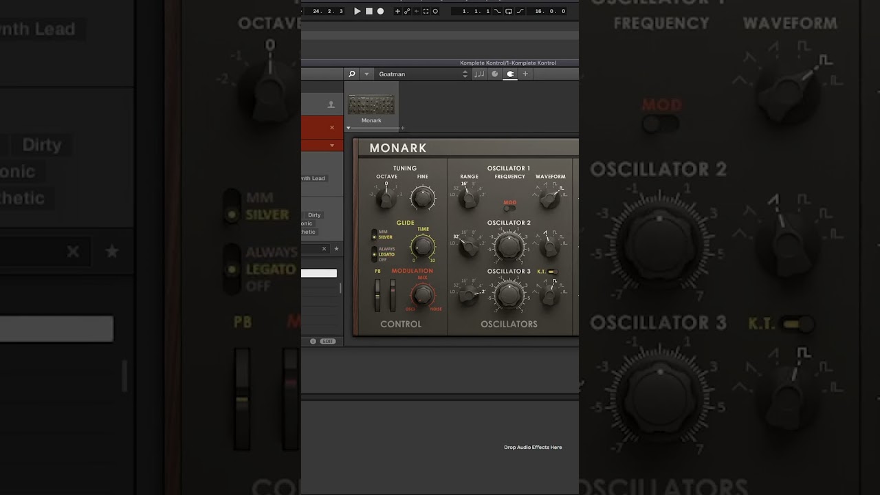Image resolution: width=880 pixels, height=495 pixels.
Task: Toggle the MM / Silver glide switch
Action: pyautogui.click(x=375, y=234)
